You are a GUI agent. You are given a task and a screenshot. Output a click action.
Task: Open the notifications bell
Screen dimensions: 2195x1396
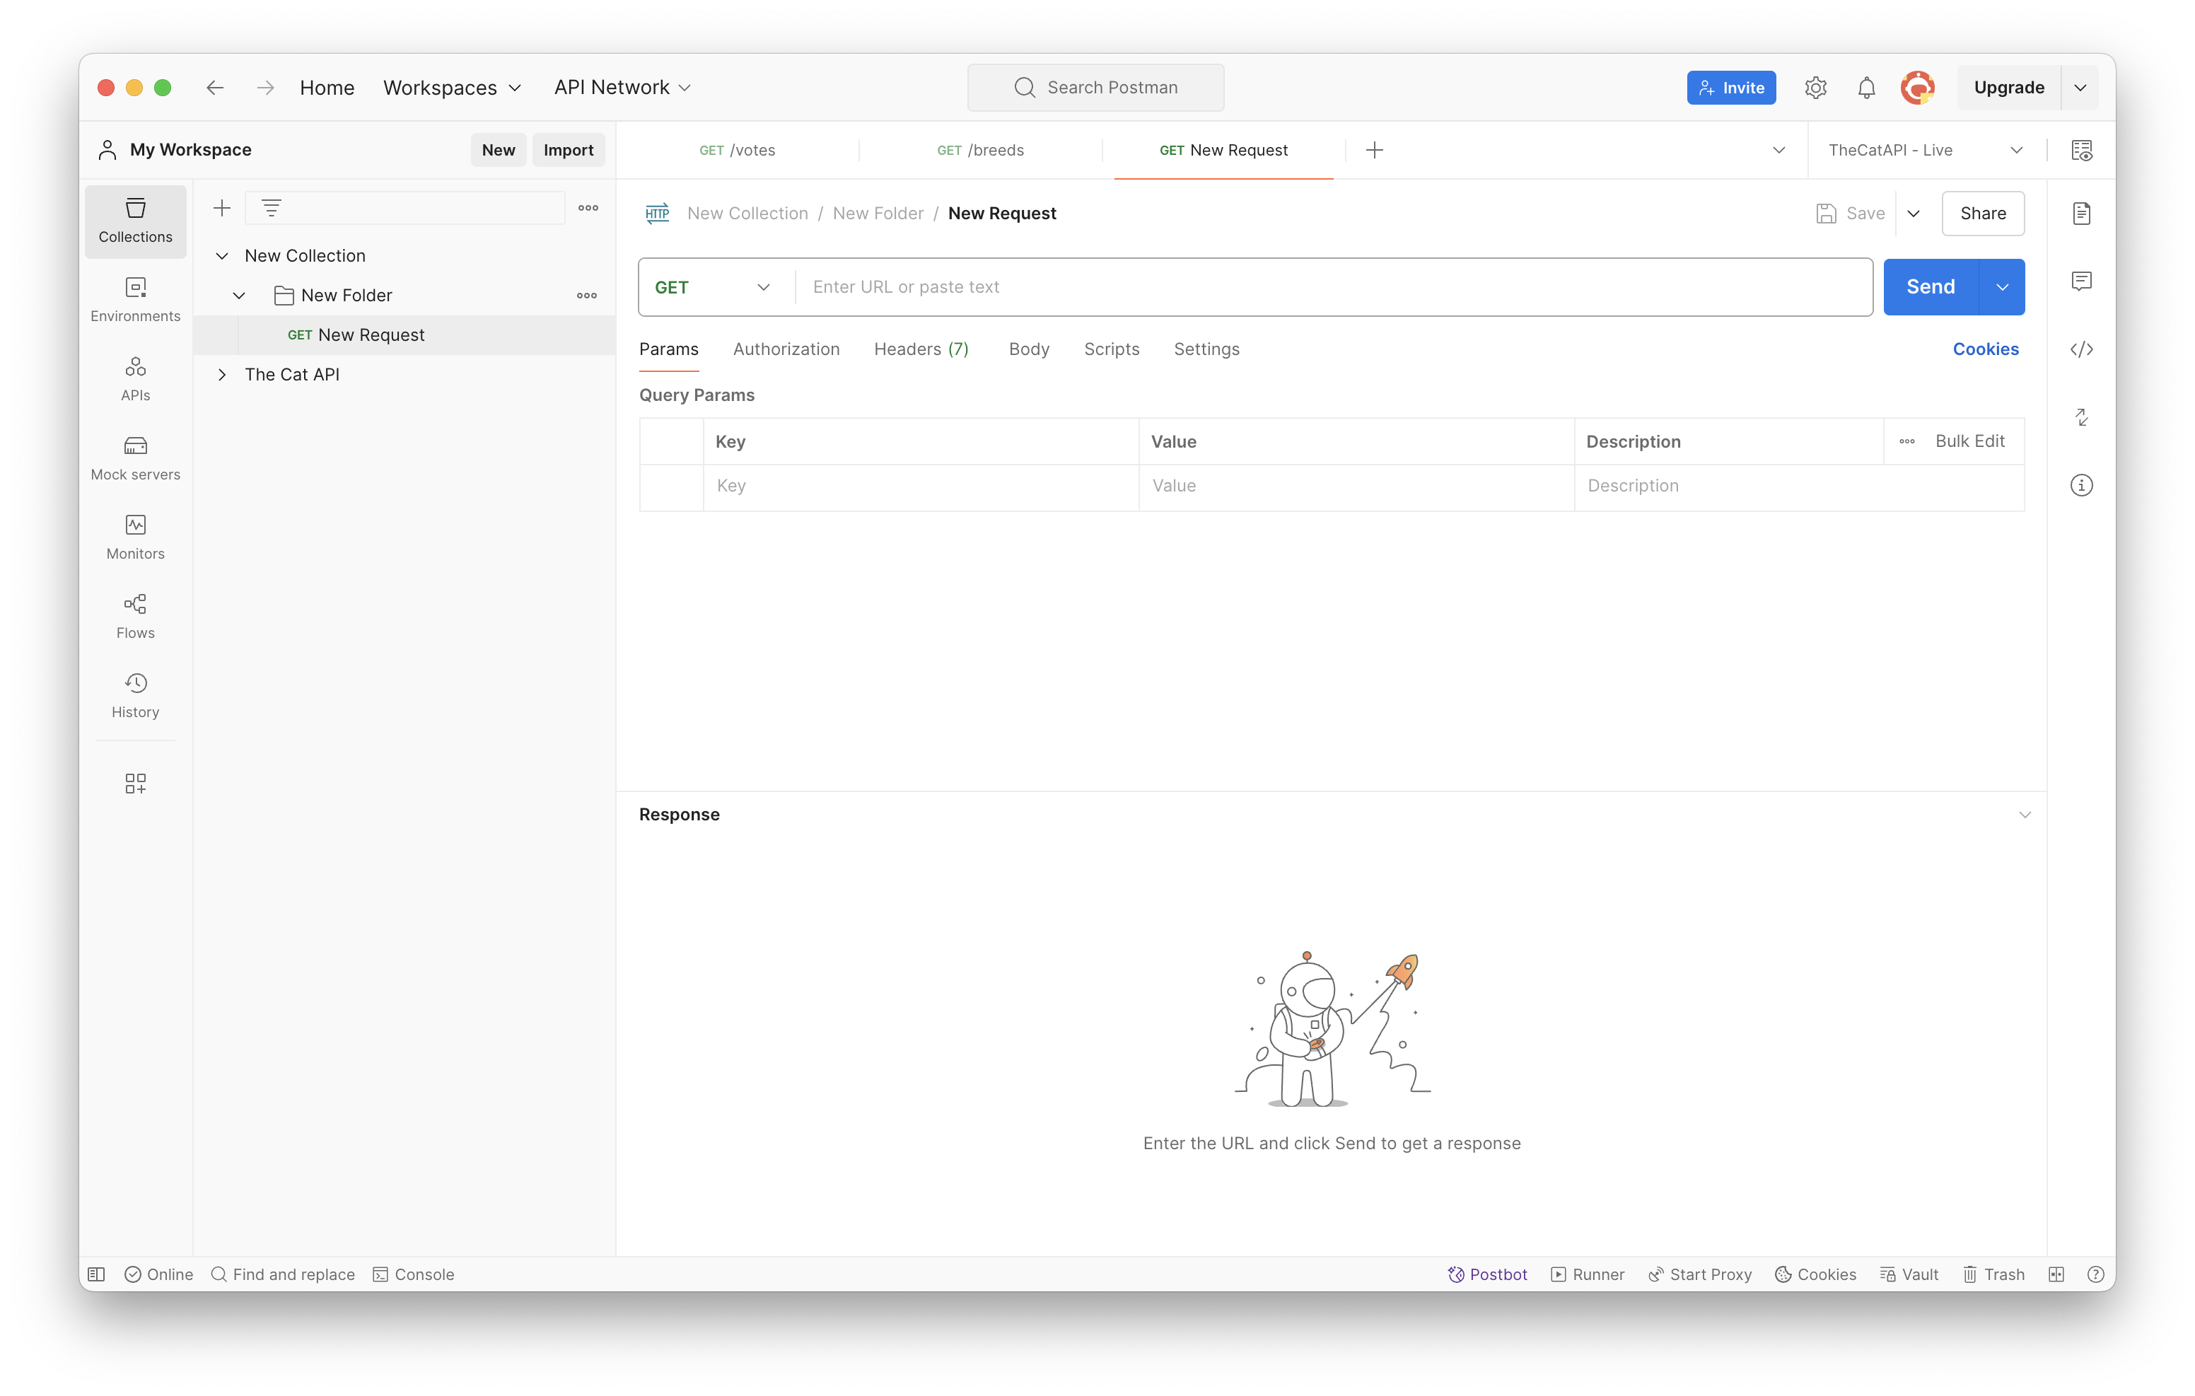pyautogui.click(x=1866, y=88)
